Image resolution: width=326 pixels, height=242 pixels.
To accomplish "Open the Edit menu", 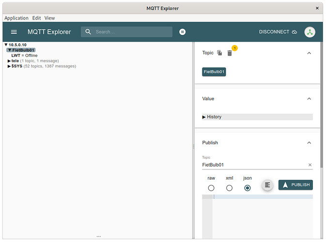I will click(37, 18).
